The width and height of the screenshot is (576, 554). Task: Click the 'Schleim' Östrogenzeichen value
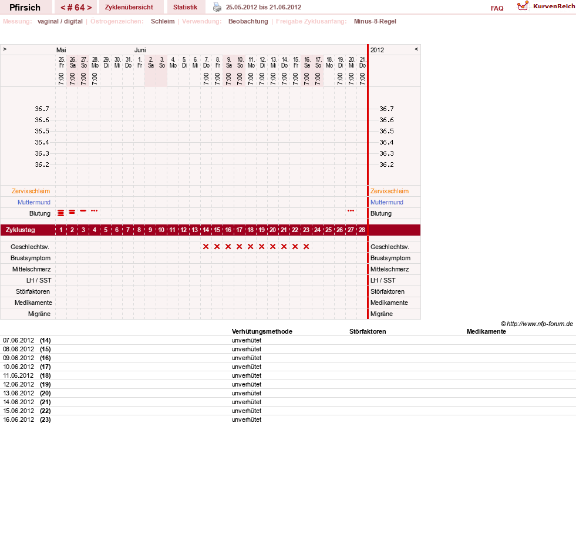[x=163, y=21]
